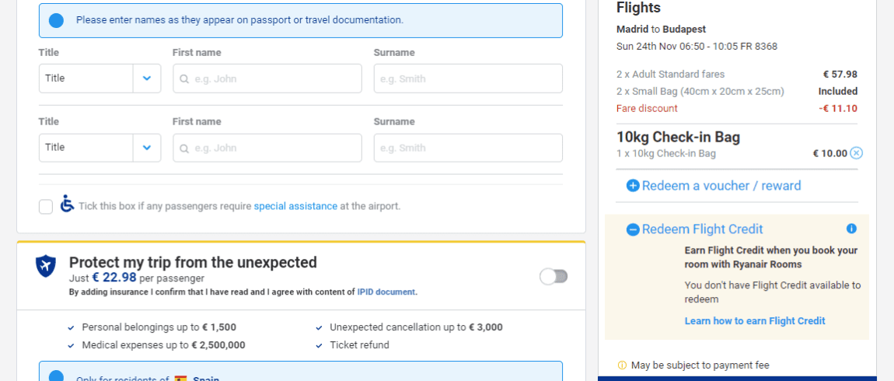The height and width of the screenshot is (381, 894).
Task: Open Learn how to earn Flight Credit
Action: (x=755, y=321)
